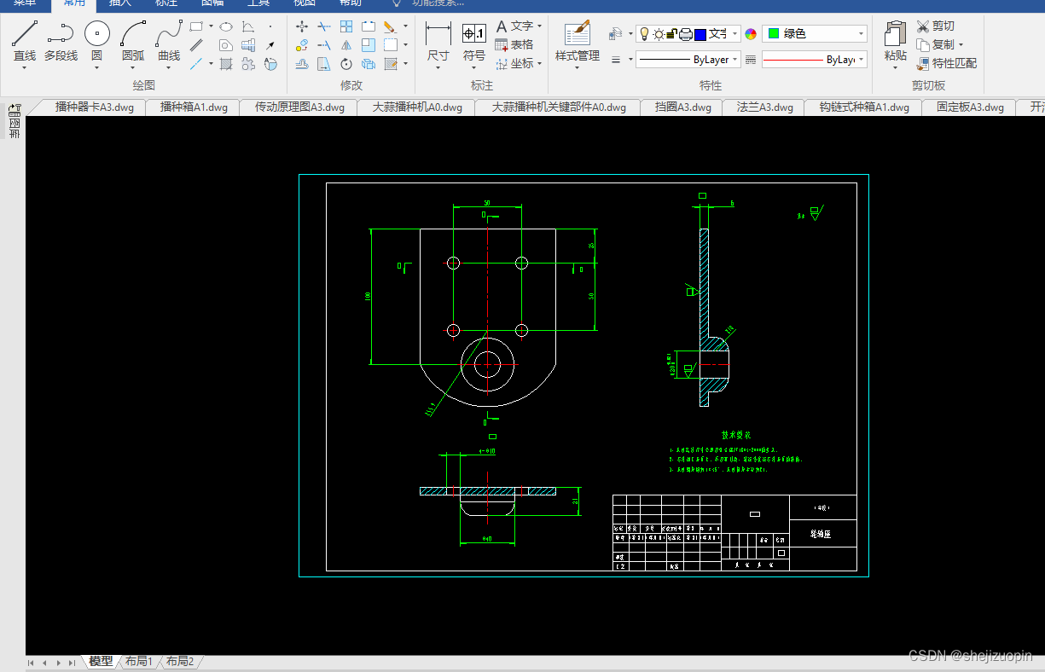The height and width of the screenshot is (672, 1045).
Task: Click the point draw tool
Action: coord(270,26)
